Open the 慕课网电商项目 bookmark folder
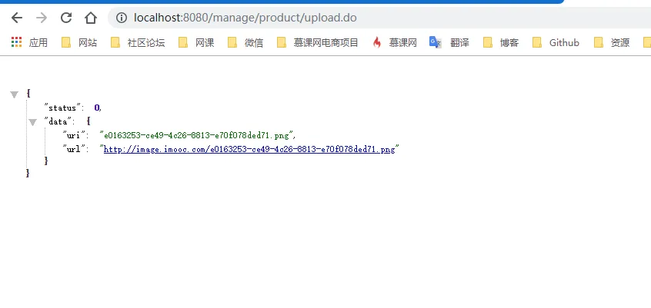651x308 pixels. pos(318,42)
